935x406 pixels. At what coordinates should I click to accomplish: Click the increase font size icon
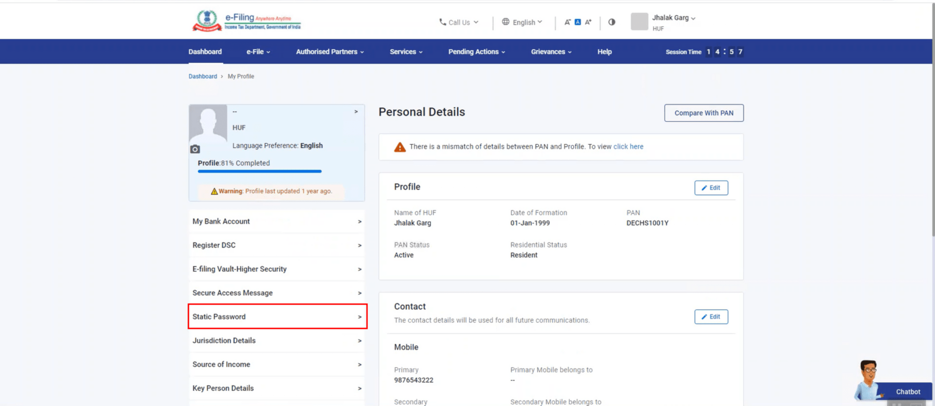(x=588, y=22)
